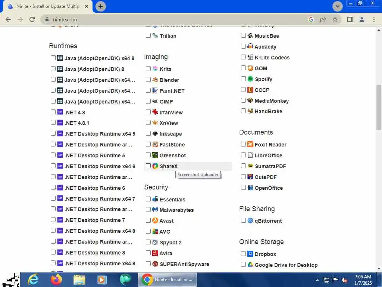Viewport: 382px width, 287px height.
Task: Open a new browser tab
Action: point(101,6)
